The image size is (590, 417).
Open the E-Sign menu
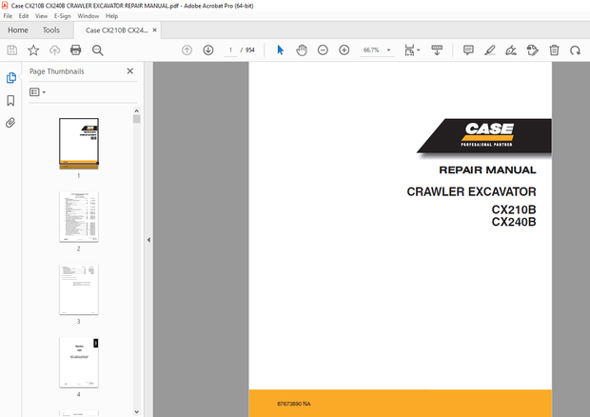coord(63,16)
